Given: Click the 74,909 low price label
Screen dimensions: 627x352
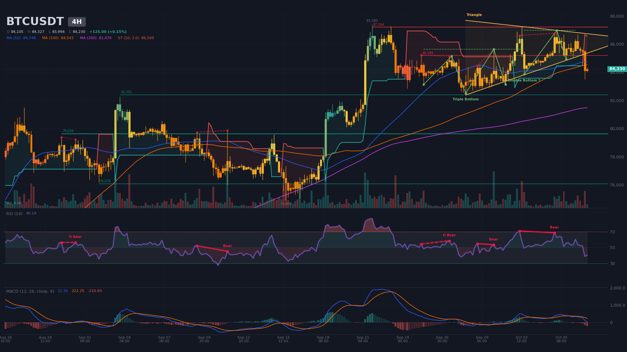Looking at the screenshot, I should coord(286,204).
